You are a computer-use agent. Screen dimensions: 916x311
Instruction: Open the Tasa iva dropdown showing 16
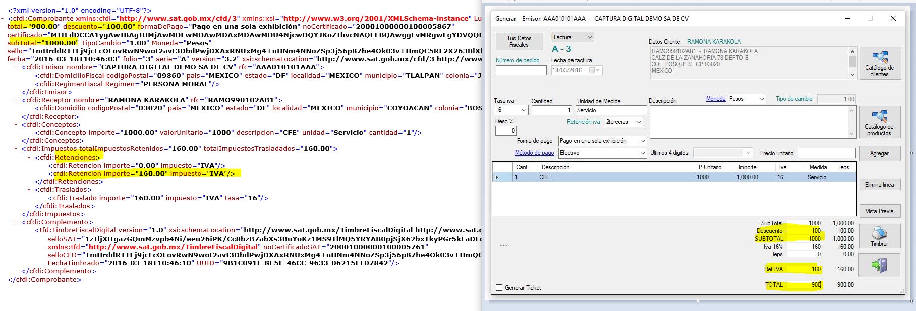point(510,110)
